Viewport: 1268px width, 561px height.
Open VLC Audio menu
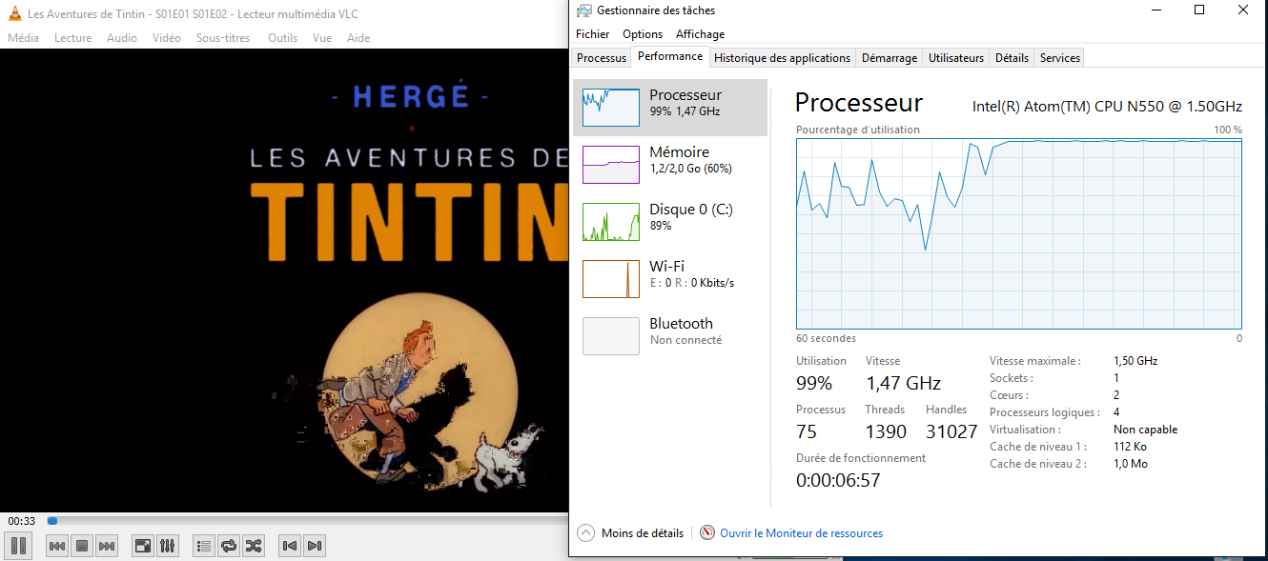pos(122,38)
